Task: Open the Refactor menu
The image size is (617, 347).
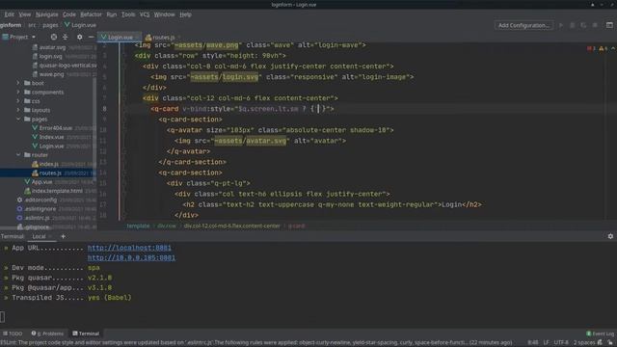Action: pyautogui.click(x=91, y=14)
